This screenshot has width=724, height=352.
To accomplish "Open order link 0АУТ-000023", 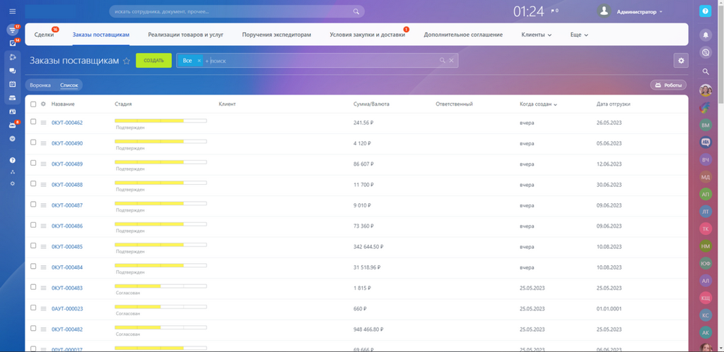I will [67, 309].
